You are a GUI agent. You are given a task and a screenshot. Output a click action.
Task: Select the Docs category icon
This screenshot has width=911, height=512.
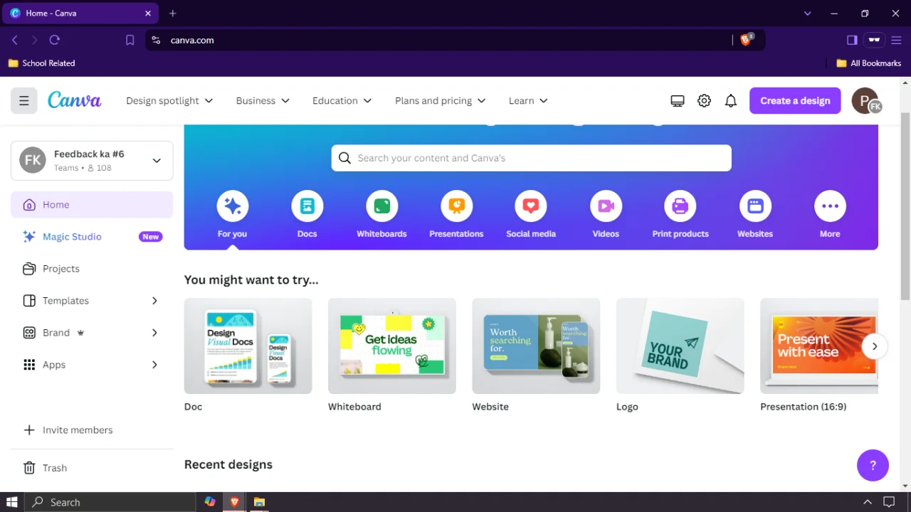point(307,206)
